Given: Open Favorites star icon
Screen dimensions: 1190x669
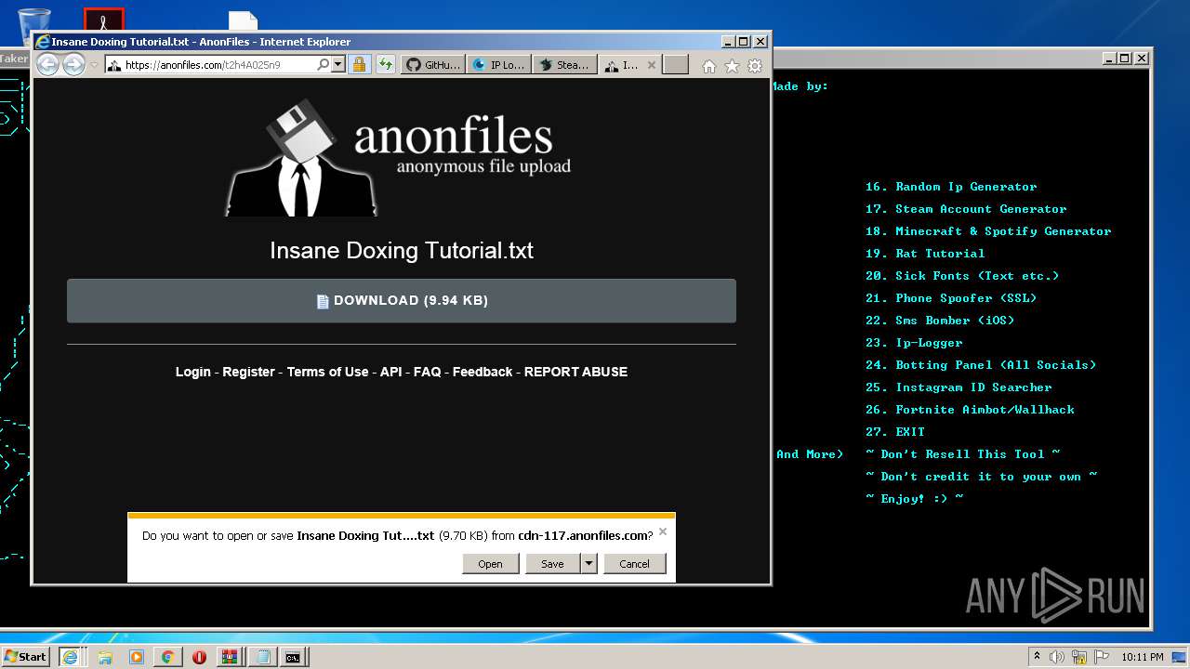Looking at the screenshot, I should (732, 66).
